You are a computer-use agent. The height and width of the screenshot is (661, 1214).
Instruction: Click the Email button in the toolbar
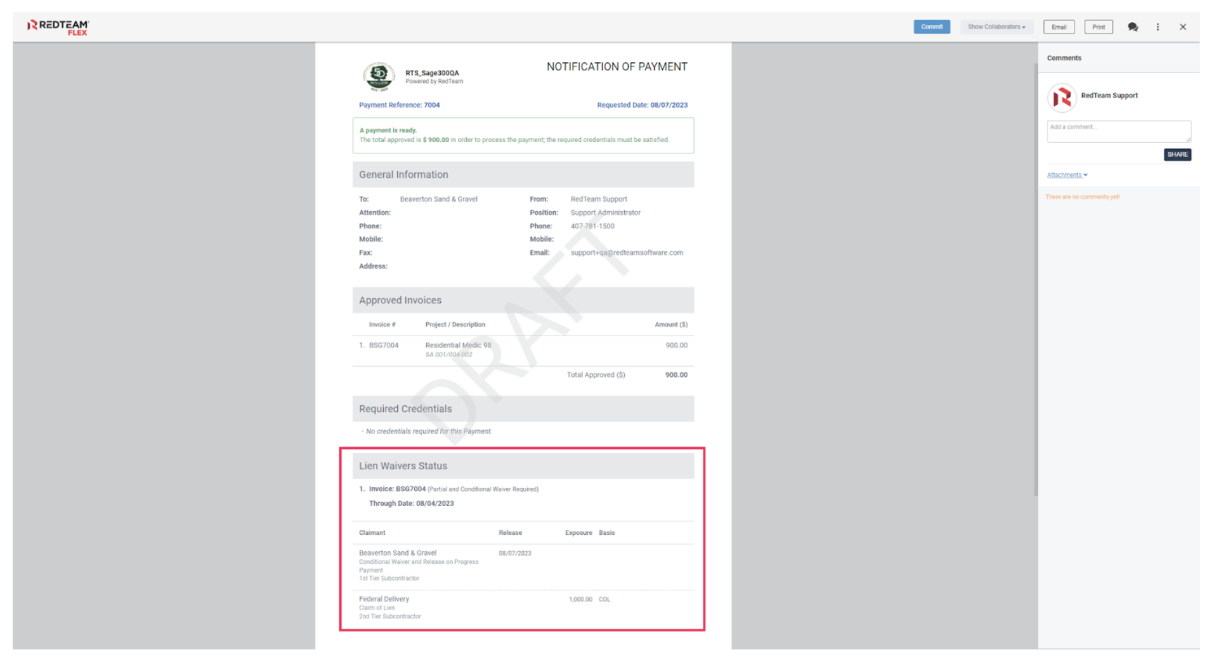tap(1059, 27)
